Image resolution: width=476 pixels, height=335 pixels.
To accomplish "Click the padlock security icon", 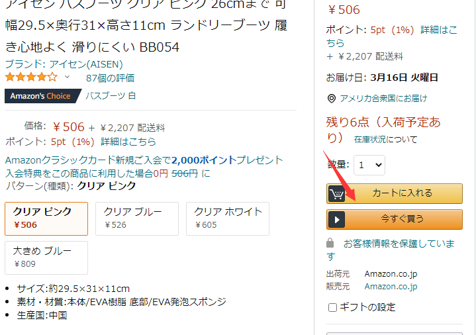I will pos(330,243).
